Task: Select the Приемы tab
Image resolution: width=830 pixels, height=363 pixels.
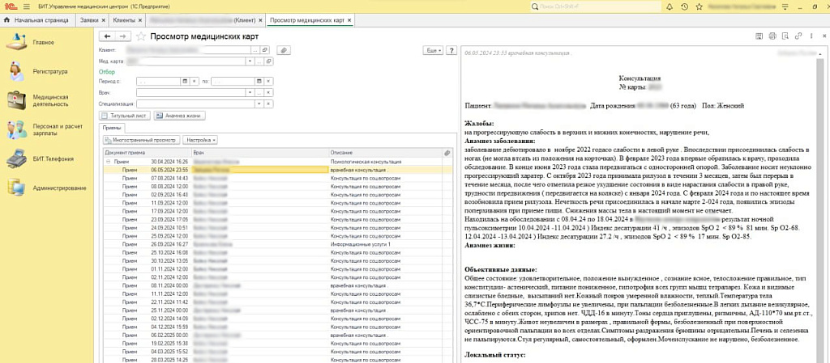Action: click(112, 128)
